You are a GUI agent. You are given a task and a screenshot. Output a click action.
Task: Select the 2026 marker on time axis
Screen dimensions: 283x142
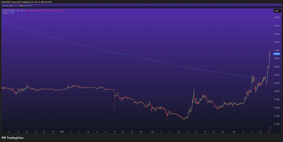62,132
